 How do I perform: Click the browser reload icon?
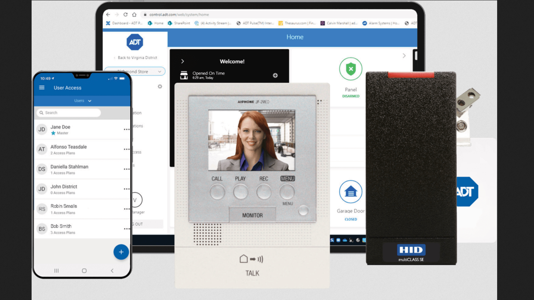coord(125,14)
